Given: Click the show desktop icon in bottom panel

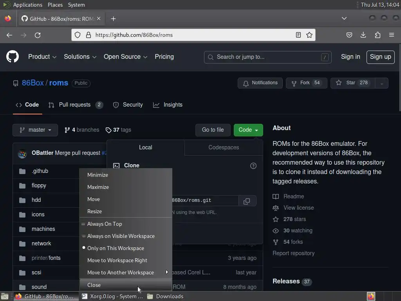Looking at the screenshot, I should click(5, 296).
